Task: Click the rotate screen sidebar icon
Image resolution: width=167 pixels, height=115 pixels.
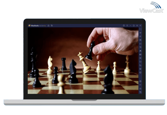Action: 140,65
